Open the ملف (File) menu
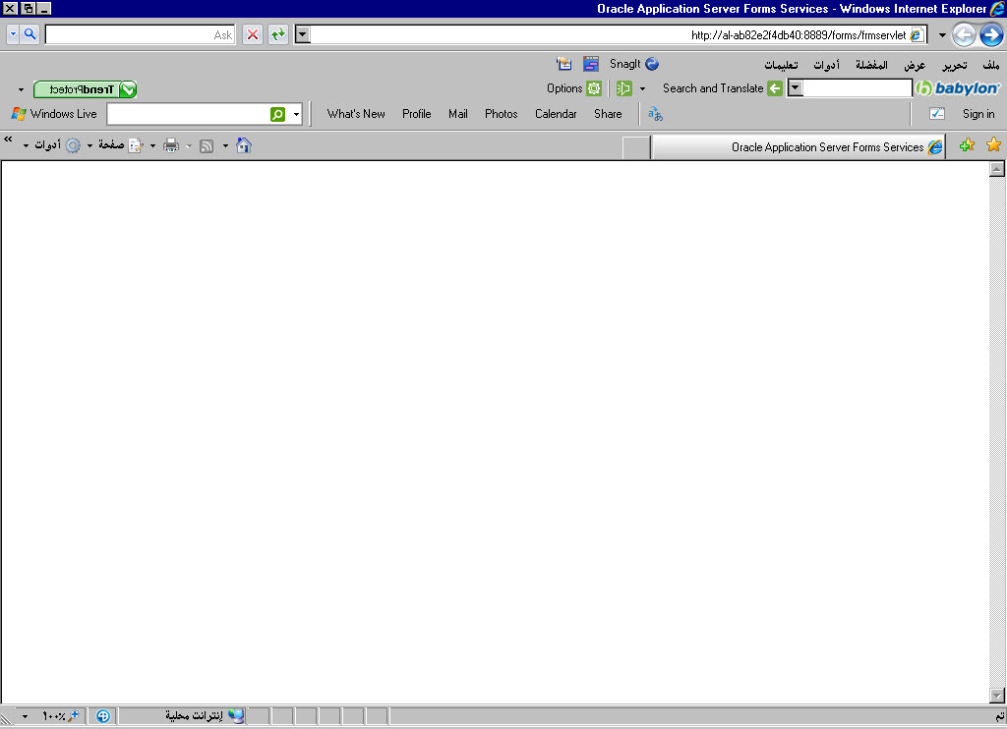The image size is (1007, 729). (x=991, y=65)
